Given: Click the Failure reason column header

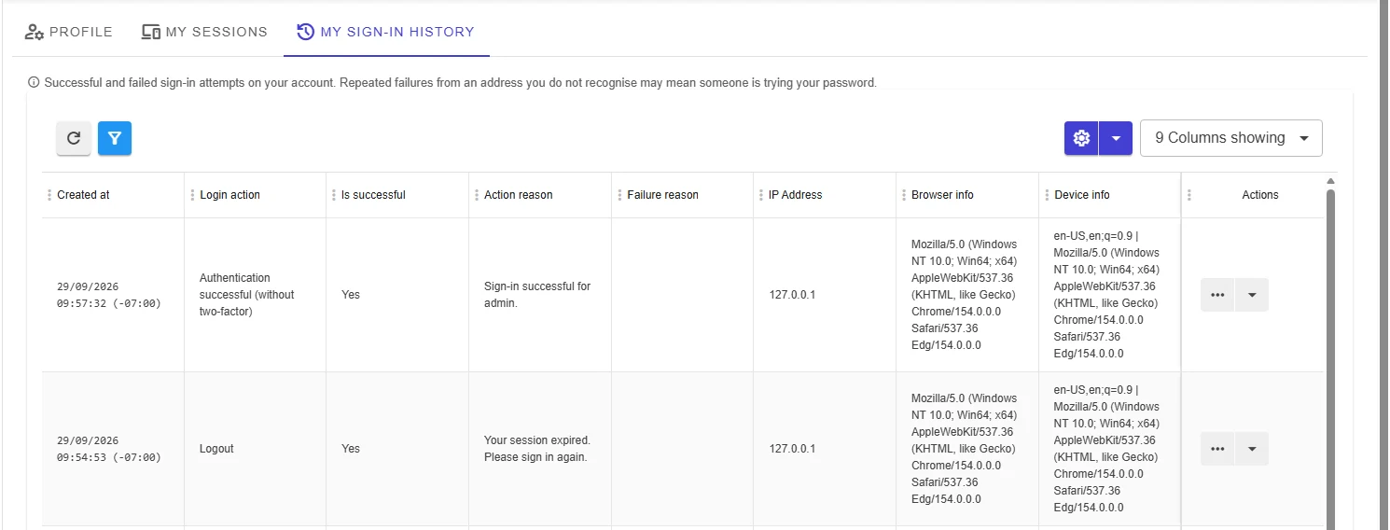Looking at the screenshot, I should point(662,195).
